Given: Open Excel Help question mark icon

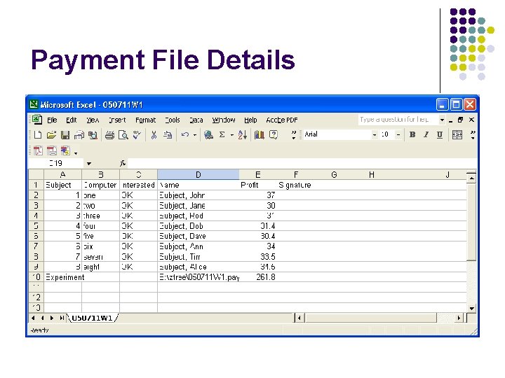Looking at the screenshot, I should pos(274,135).
